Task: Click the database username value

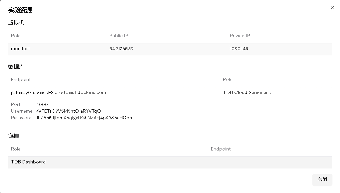Action: point(69,111)
